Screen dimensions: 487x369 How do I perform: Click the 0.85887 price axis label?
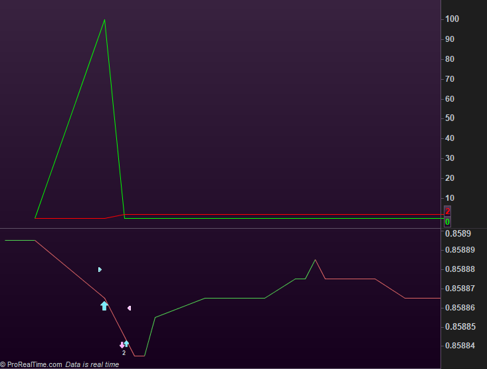(460, 288)
